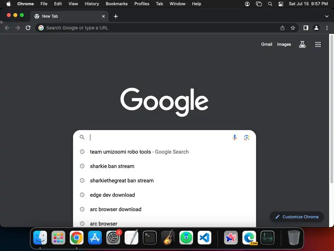Screen dimensions: 334x251
Task: Click the magnifier icon in the search box
Action: 82,137
